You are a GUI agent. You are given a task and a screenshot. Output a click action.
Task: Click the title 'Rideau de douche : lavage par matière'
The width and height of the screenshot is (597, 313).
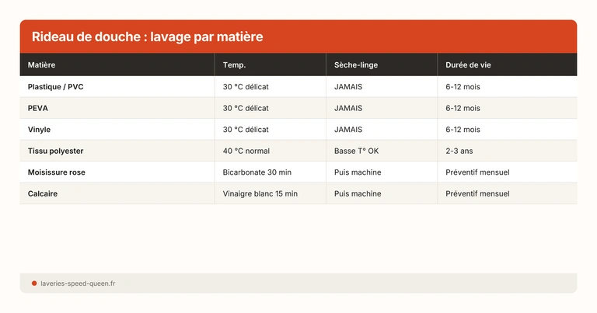click(147, 37)
